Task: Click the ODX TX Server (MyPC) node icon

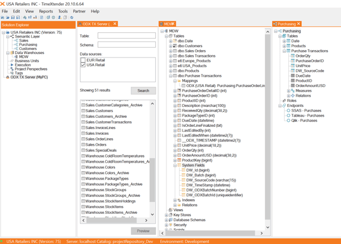Action: point(7,77)
